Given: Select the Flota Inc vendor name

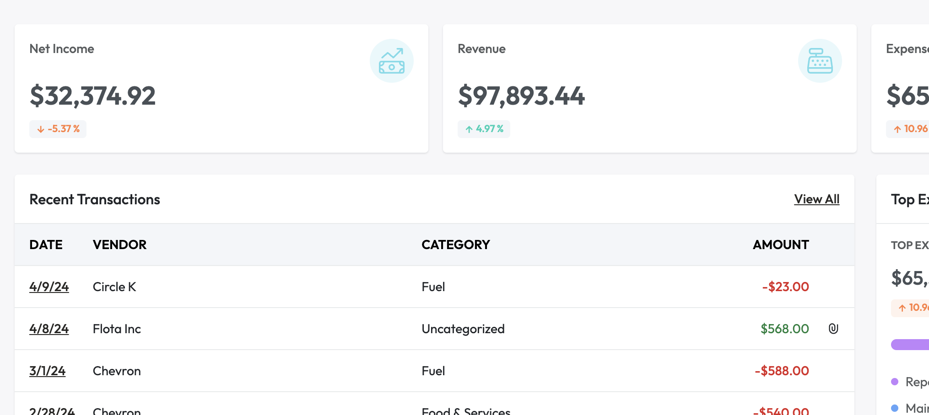Looking at the screenshot, I should click(x=117, y=329).
